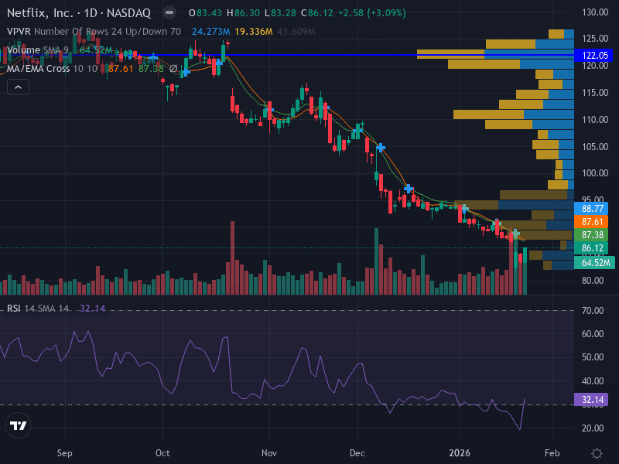The image size is (619, 464).
Task: Click the 70.00 RSI scale label
Action: [593, 311]
